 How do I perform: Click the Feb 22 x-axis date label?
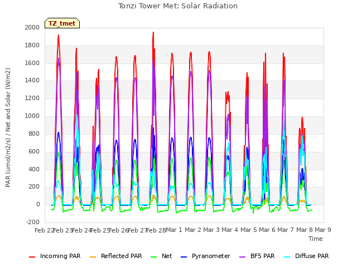click(x=44, y=230)
